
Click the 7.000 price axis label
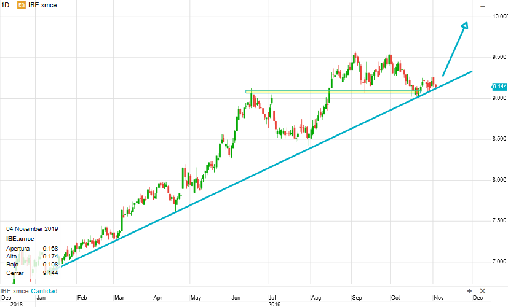click(498, 262)
